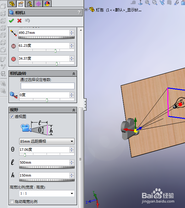Open the FeatureManager design tree tab

12,4
